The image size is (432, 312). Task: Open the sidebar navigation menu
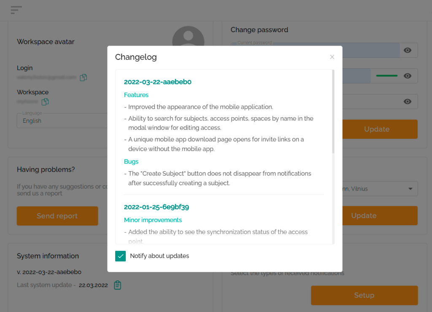[16, 10]
